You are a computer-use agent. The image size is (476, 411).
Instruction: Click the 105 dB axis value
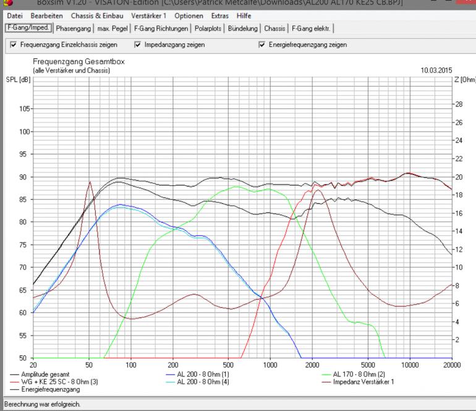tap(25, 109)
